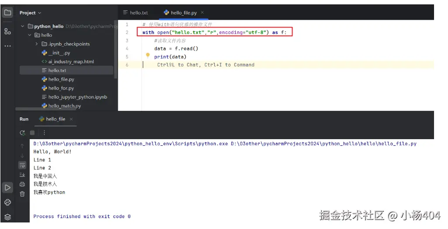
Task: Open the Run tool window icon
Action: (x=8, y=188)
